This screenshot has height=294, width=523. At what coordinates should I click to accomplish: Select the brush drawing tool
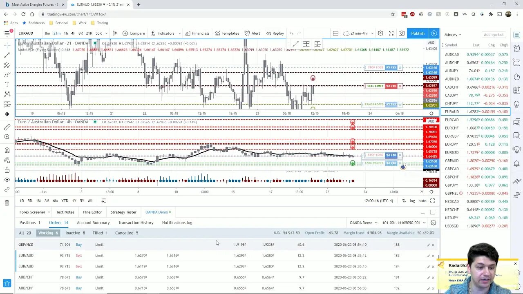pos(7,75)
